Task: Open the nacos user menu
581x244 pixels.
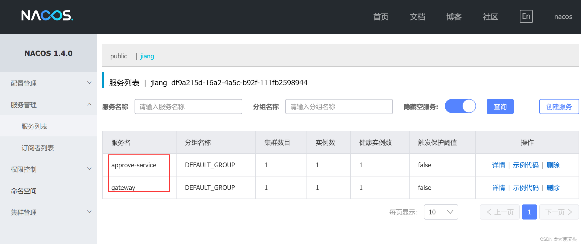Action: tap(563, 17)
